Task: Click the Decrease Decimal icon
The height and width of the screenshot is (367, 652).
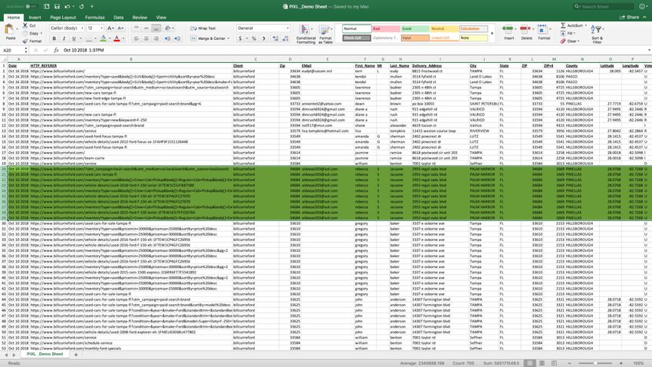Action: click(285, 38)
